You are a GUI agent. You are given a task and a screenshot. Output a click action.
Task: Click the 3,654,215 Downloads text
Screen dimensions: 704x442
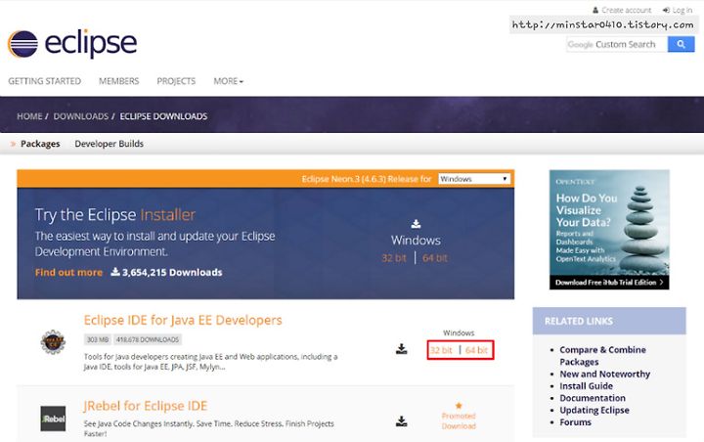coord(172,272)
